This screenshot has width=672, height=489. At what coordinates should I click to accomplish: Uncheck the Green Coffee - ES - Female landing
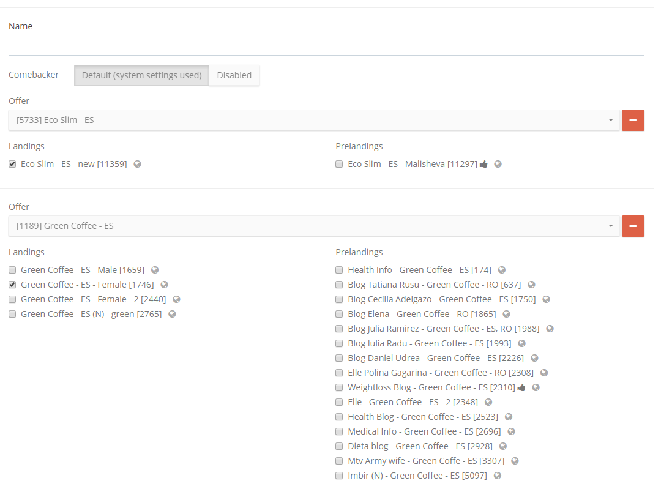click(12, 284)
